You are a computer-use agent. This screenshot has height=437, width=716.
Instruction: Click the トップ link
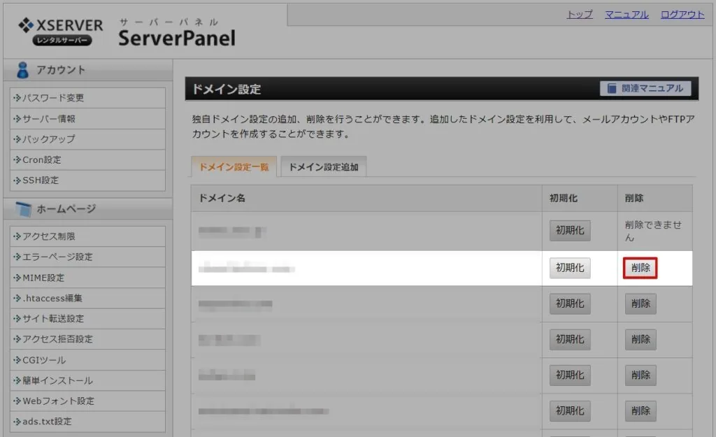(580, 15)
